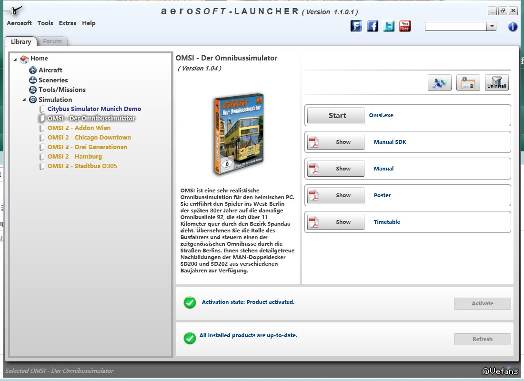Click green check icon beside activation state
The image size is (524, 381).
pos(190,302)
